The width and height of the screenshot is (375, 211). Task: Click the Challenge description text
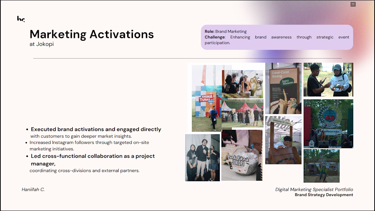click(277, 40)
